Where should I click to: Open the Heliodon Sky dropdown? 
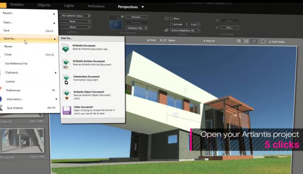click(x=136, y=28)
